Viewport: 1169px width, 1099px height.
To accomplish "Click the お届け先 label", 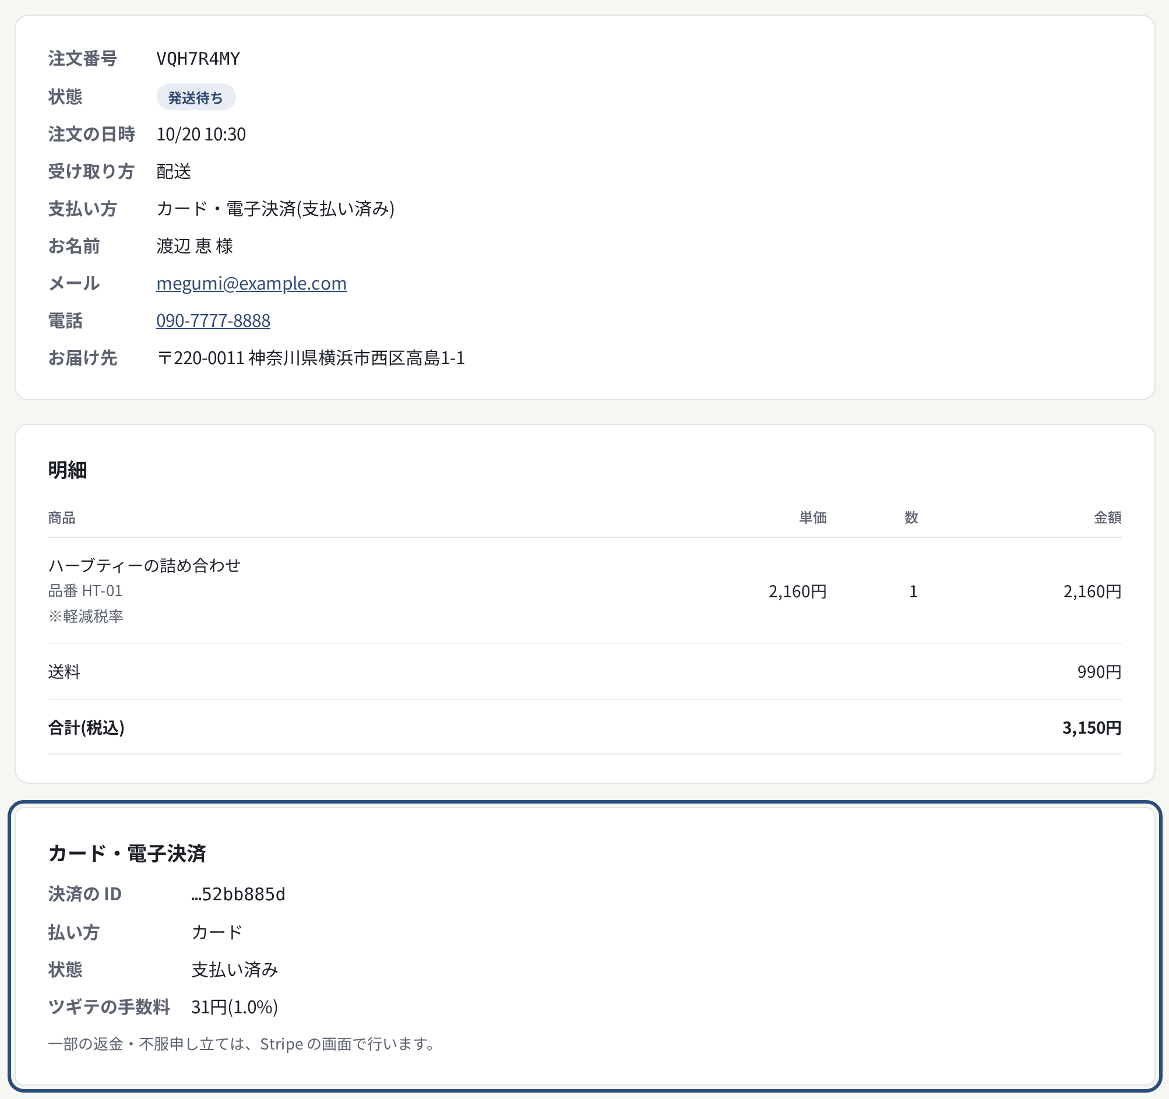I will click(83, 358).
